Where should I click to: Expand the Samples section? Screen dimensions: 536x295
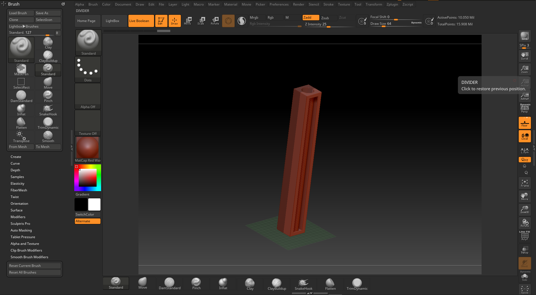[x=17, y=177]
